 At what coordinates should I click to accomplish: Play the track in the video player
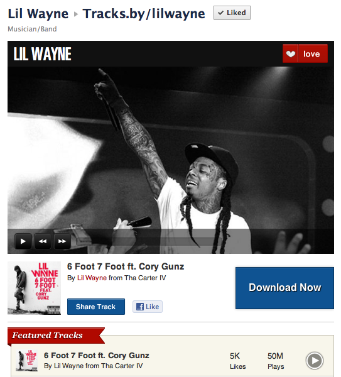tap(23, 241)
